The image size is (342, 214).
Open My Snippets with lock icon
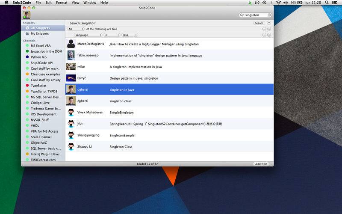tap(39, 33)
